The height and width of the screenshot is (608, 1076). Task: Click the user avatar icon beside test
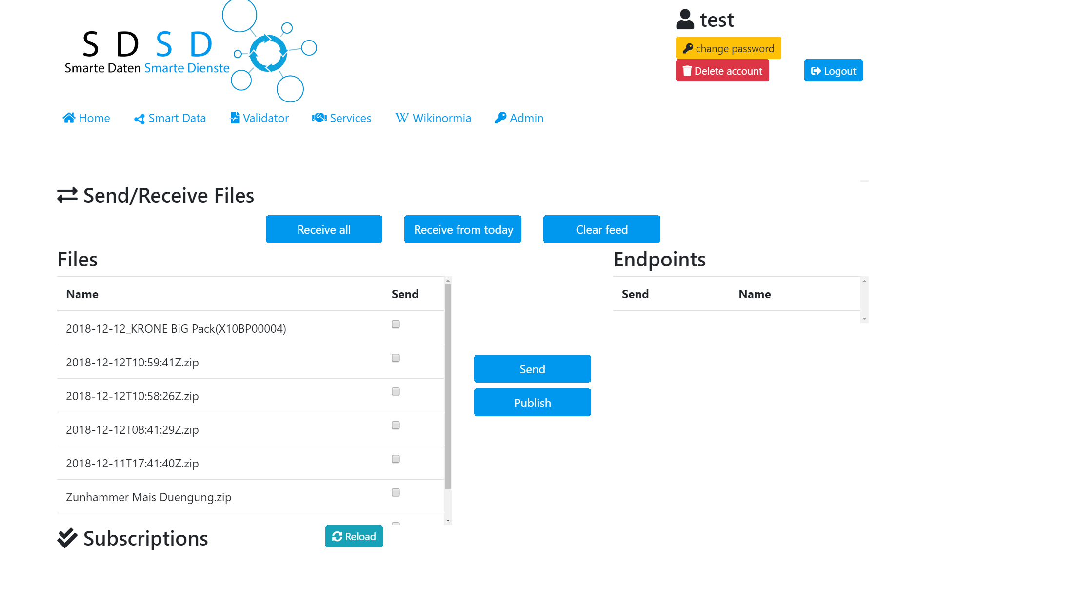[x=685, y=20]
